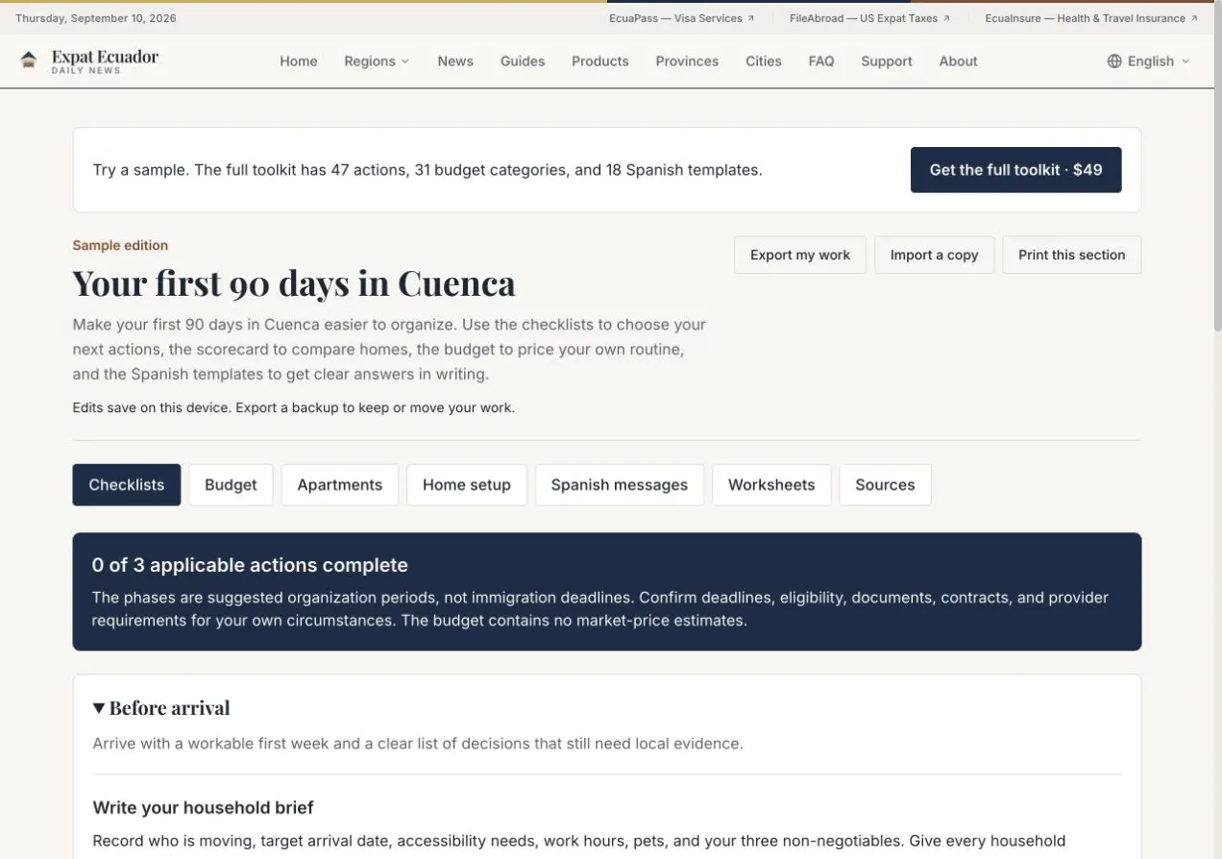Open the English language selector
1222x859 pixels.
tap(1149, 61)
